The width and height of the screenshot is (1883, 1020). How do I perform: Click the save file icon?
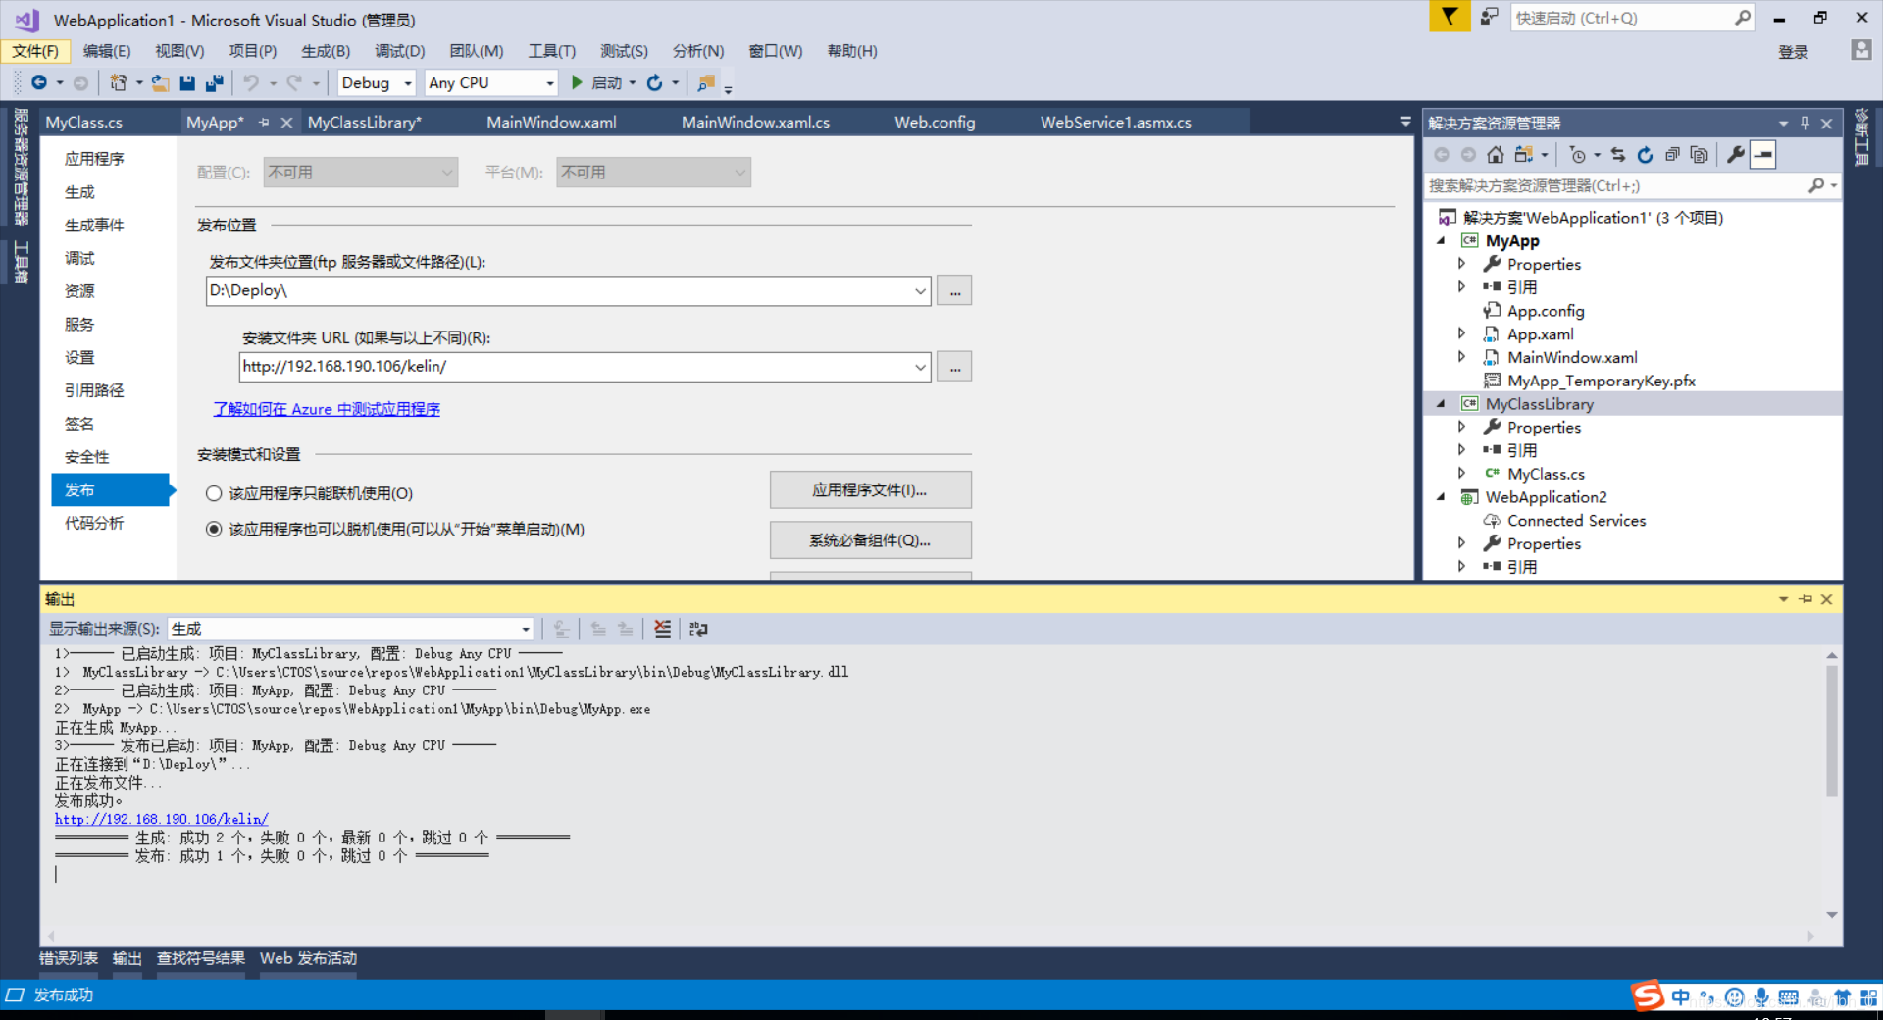187,83
